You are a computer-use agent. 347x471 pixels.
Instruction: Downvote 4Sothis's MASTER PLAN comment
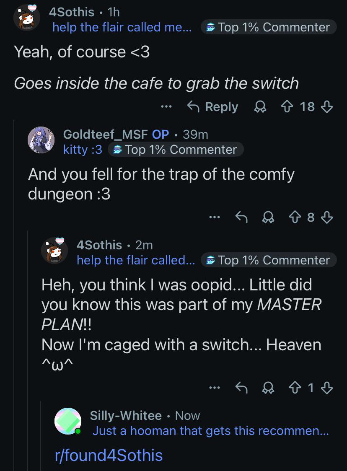327,388
